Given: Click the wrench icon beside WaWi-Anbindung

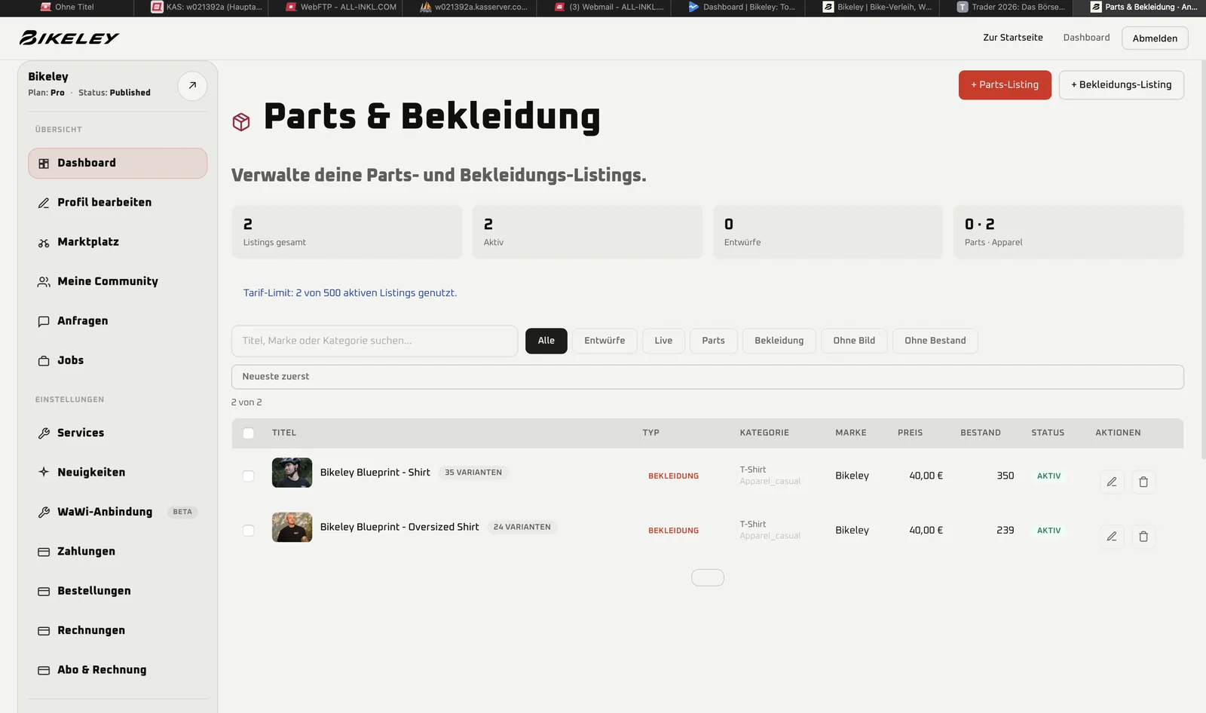Looking at the screenshot, I should pyautogui.click(x=44, y=513).
